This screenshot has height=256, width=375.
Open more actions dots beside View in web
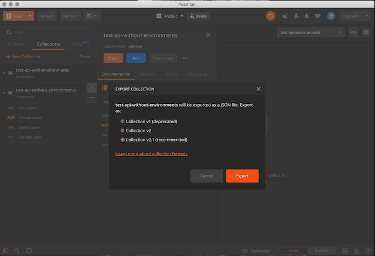(x=185, y=58)
